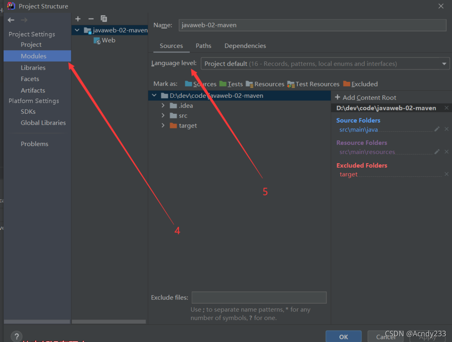The width and height of the screenshot is (452, 342).
Task: Click the Exclude files input field
Action: click(x=259, y=297)
